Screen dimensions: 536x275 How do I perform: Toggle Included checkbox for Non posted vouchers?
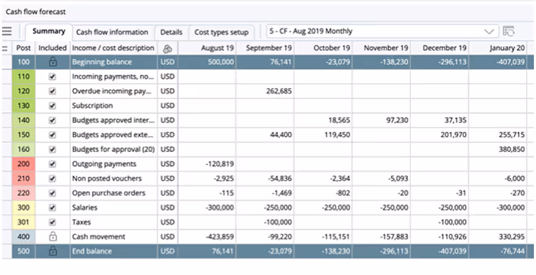(52, 178)
